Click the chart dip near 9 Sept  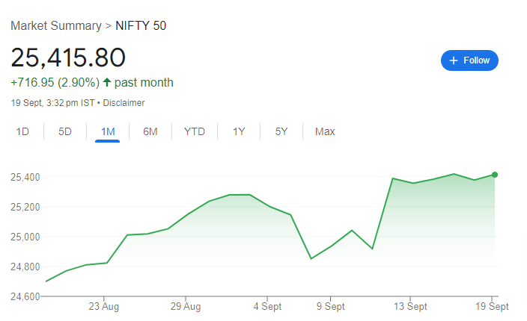[311, 258]
